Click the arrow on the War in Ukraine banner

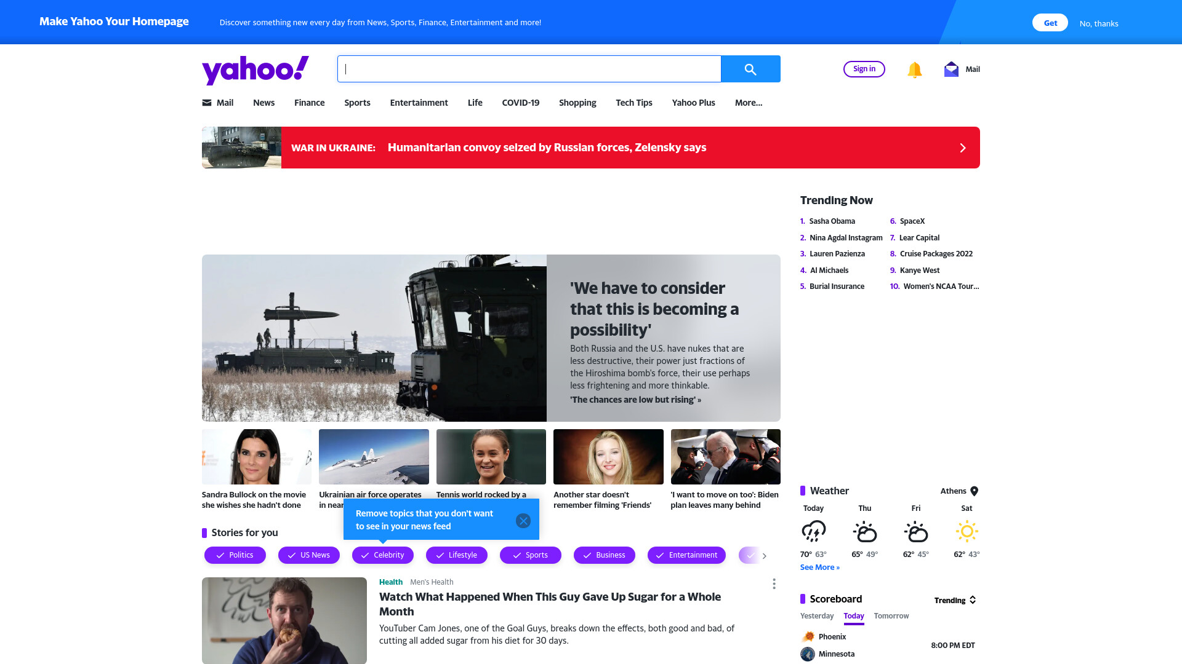pyautogui.click(x=963, y=148)
